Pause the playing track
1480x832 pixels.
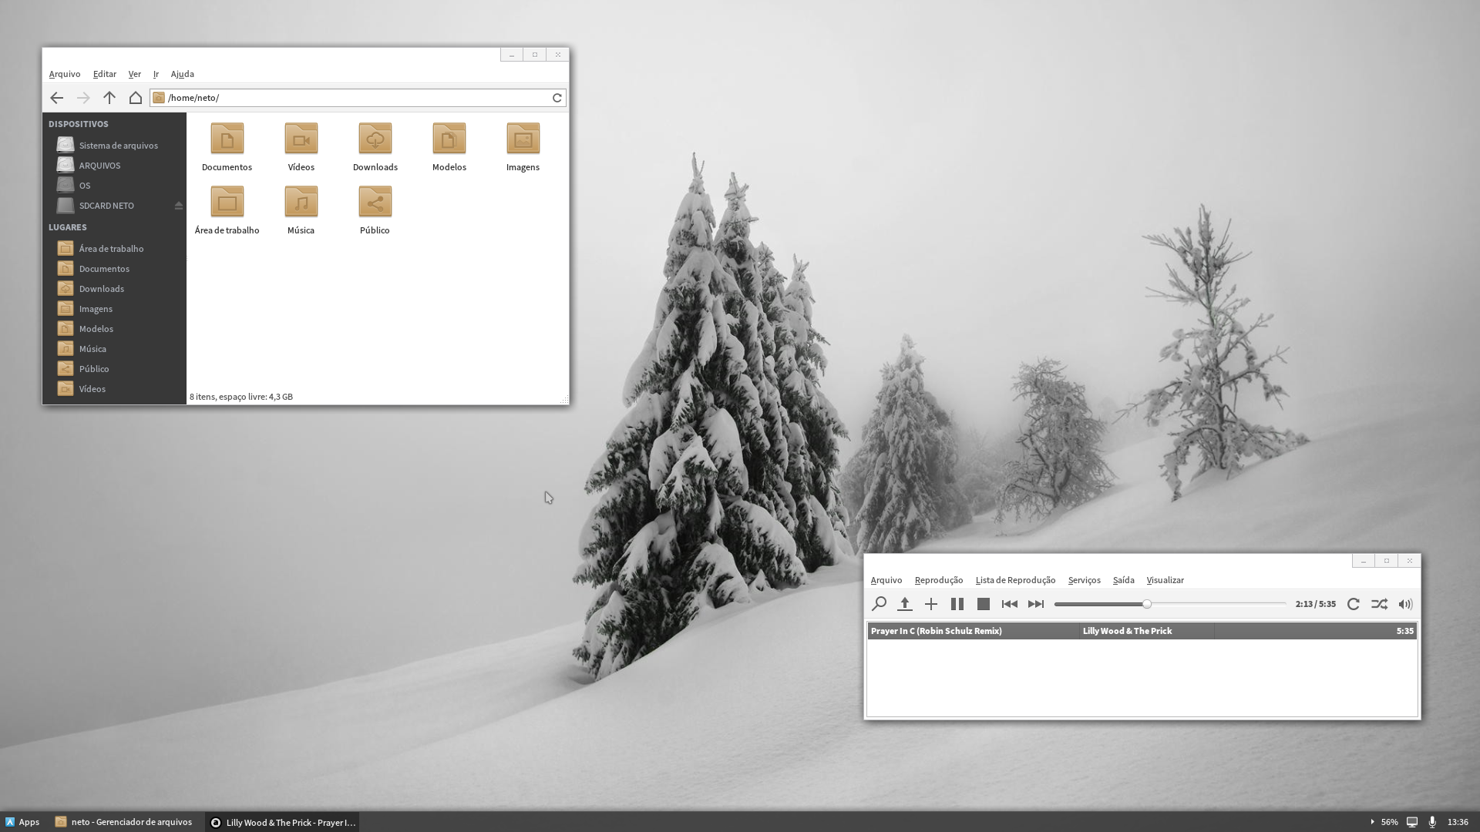pos(957,604)
